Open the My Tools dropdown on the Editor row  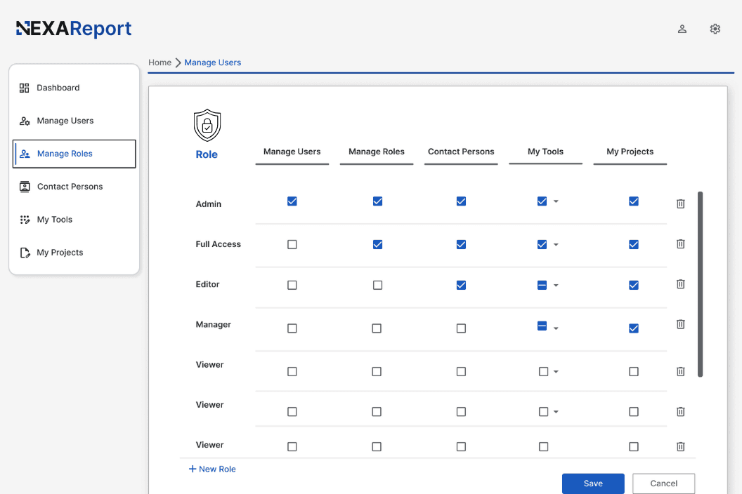click(557, 285)
